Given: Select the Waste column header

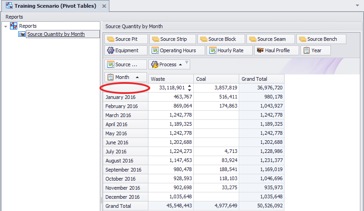Looking at the screenshot, I should point(171,79).
